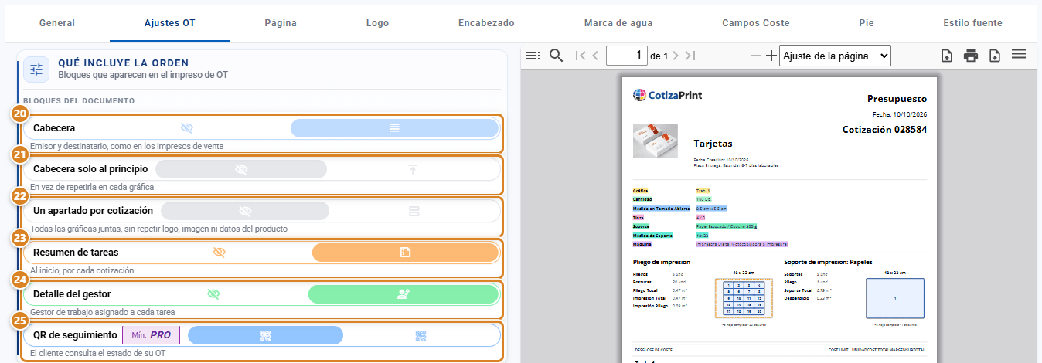Zoom out the document preview
The image size is (1042, 363).
click(x=756, y=56)
